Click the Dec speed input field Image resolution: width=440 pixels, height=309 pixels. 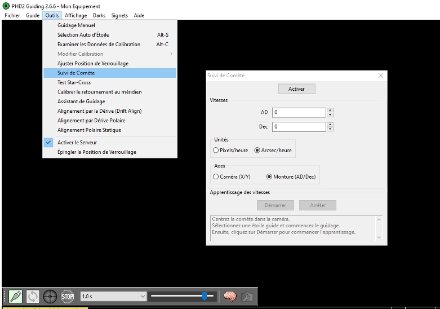click(299, 127)
